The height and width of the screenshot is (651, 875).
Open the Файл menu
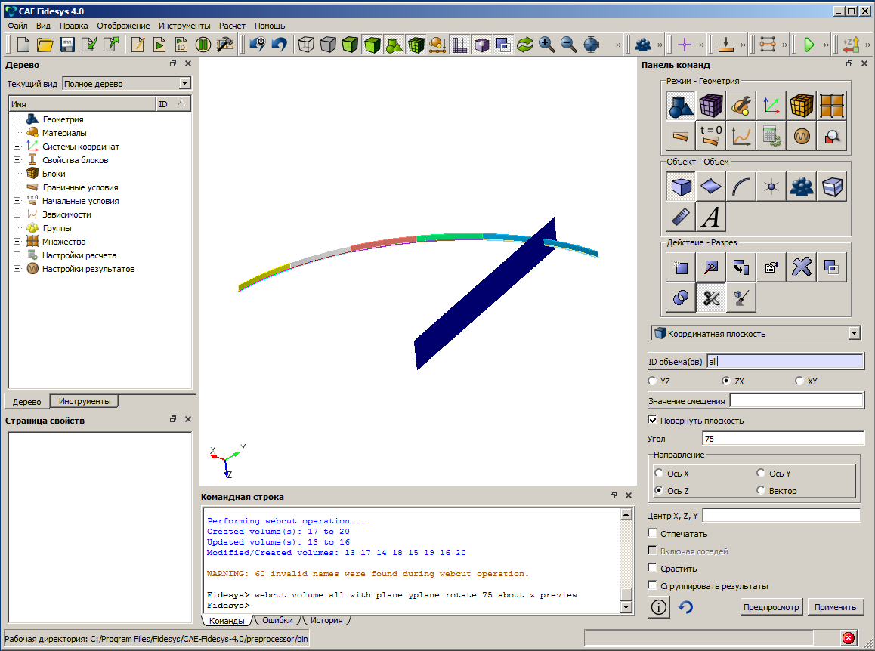pyautogui.click(x=18, y=26)
